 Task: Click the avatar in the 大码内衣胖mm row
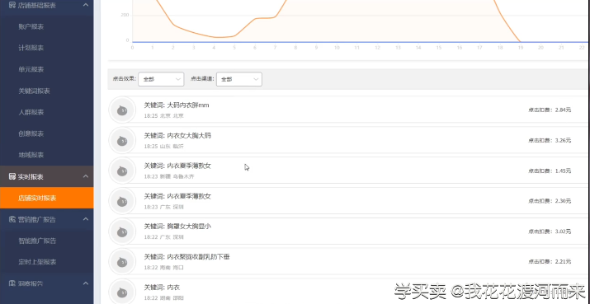click(x=122, y=110)
